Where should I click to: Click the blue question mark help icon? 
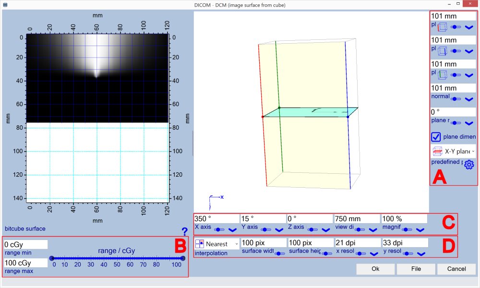coord(184,231)
